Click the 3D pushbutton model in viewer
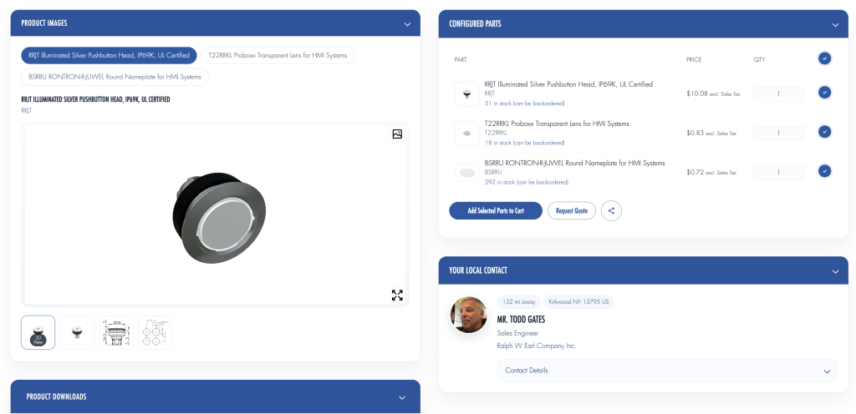 coord(219,217)
